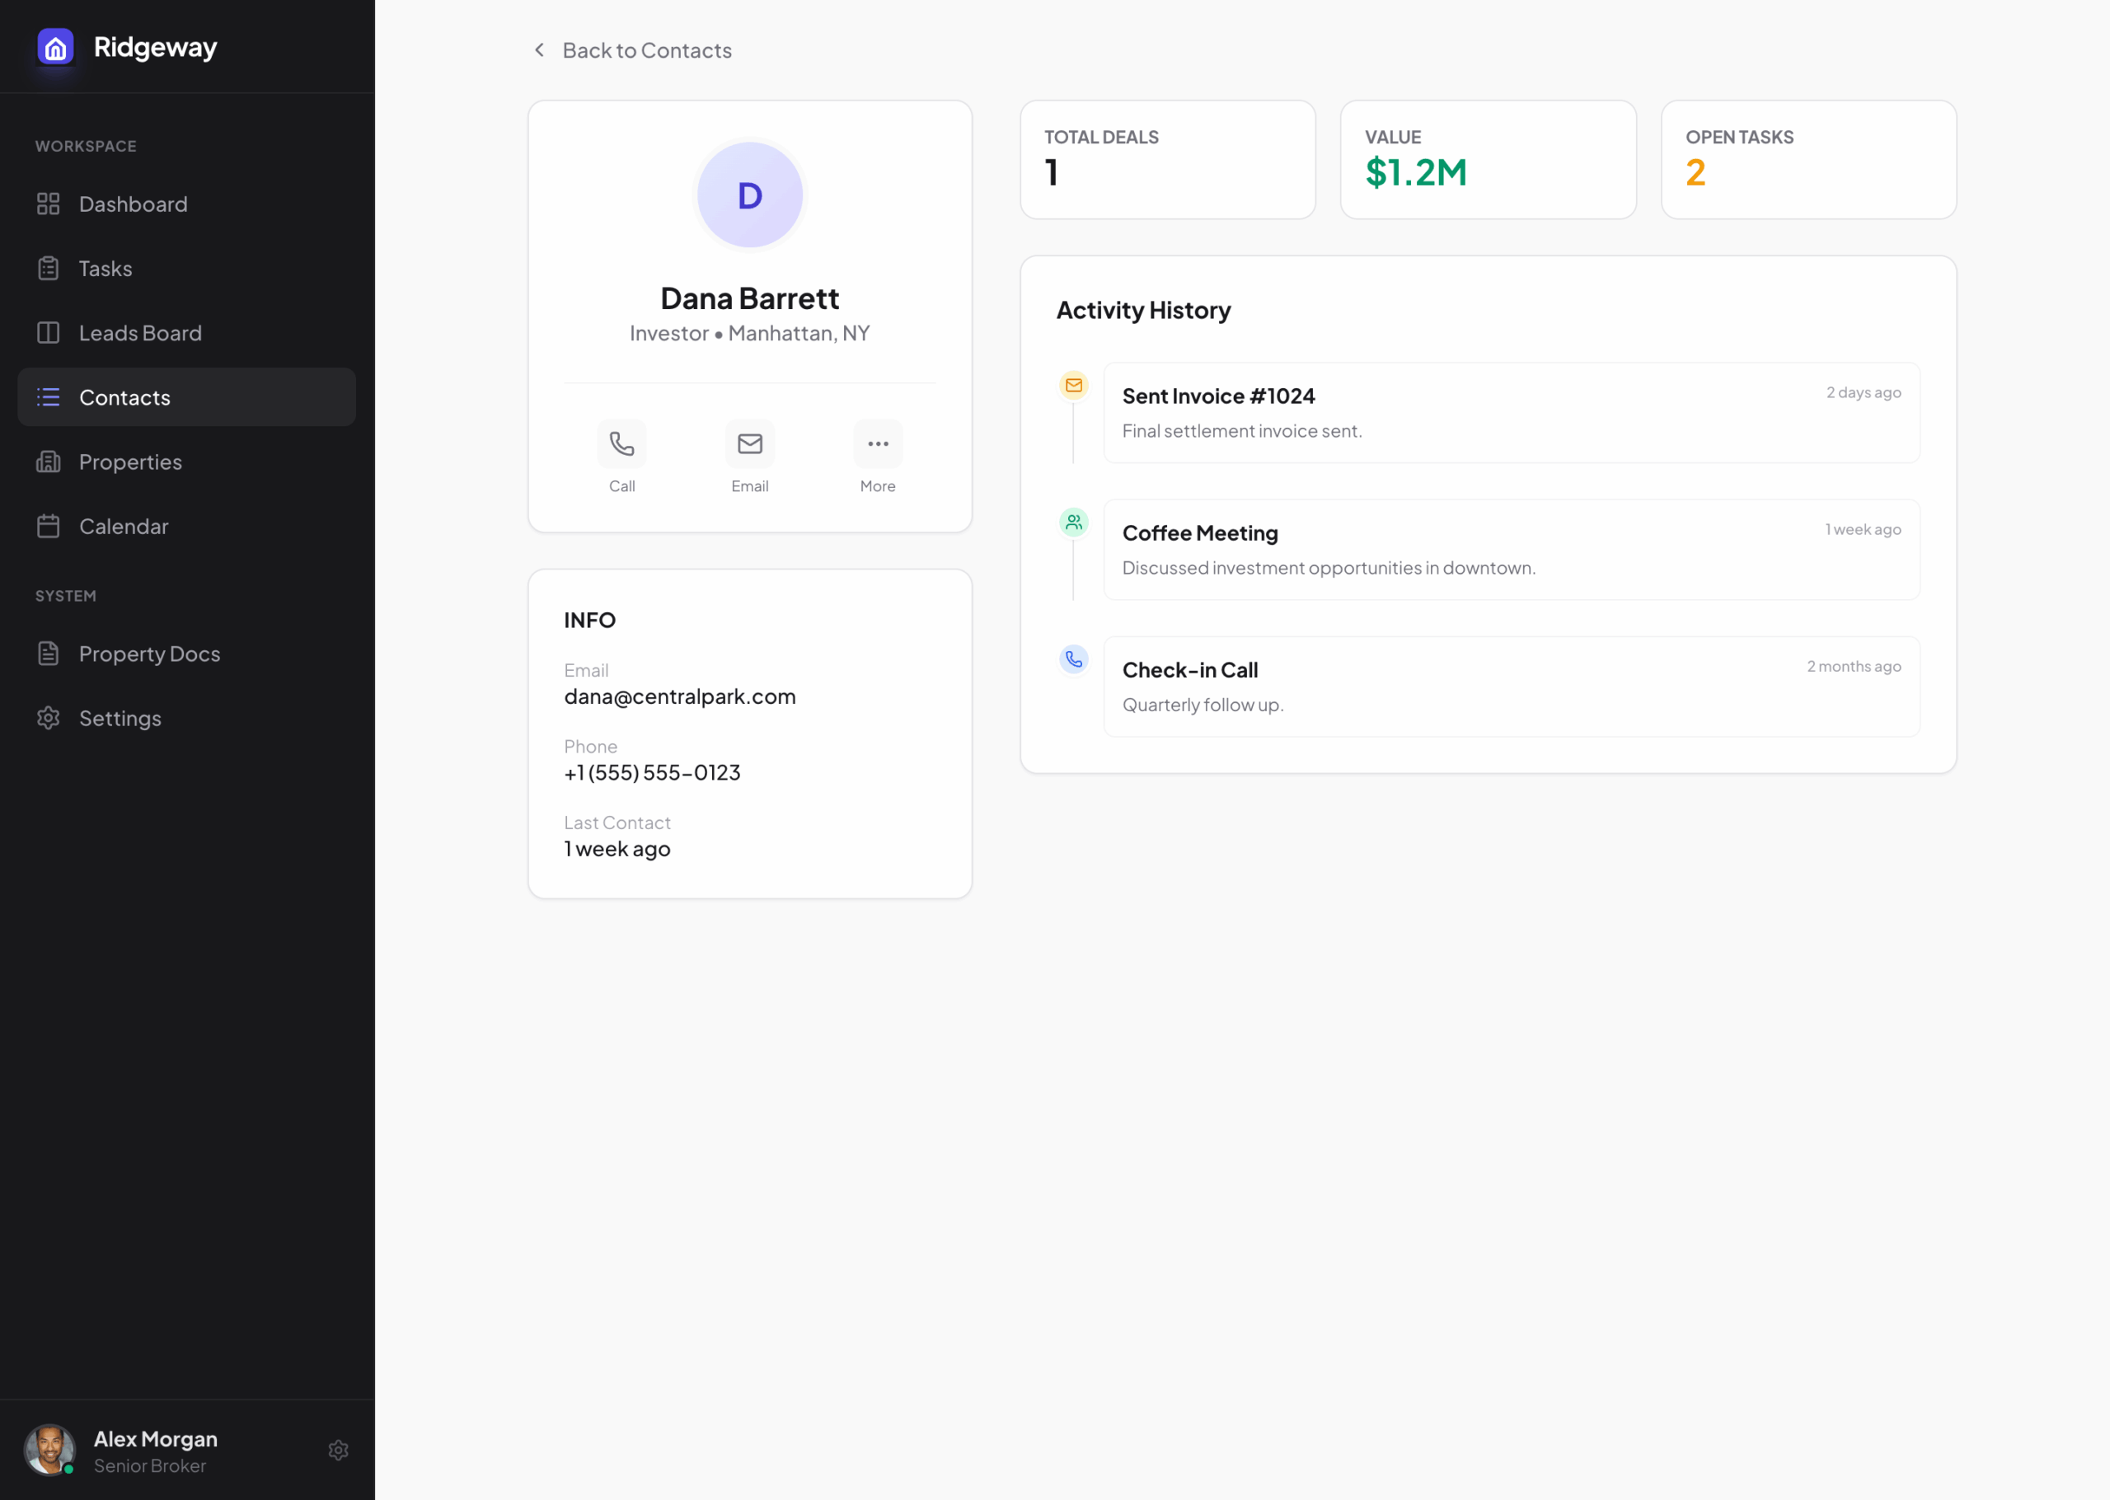Click the Call phone icon

coord(621,444)
